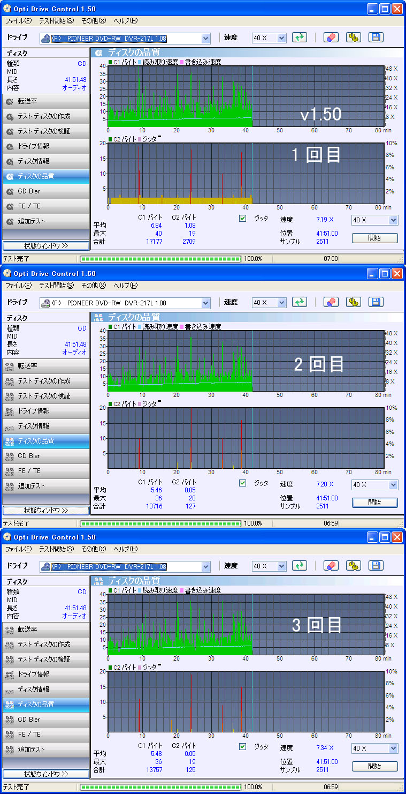Click the yellow disc copy icon in top window
The image size is (406, 794).
[x=353, y=38]
